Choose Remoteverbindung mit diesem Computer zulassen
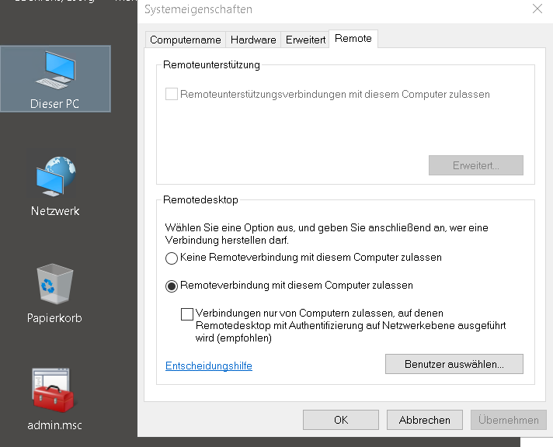 [x=172, y=286]
